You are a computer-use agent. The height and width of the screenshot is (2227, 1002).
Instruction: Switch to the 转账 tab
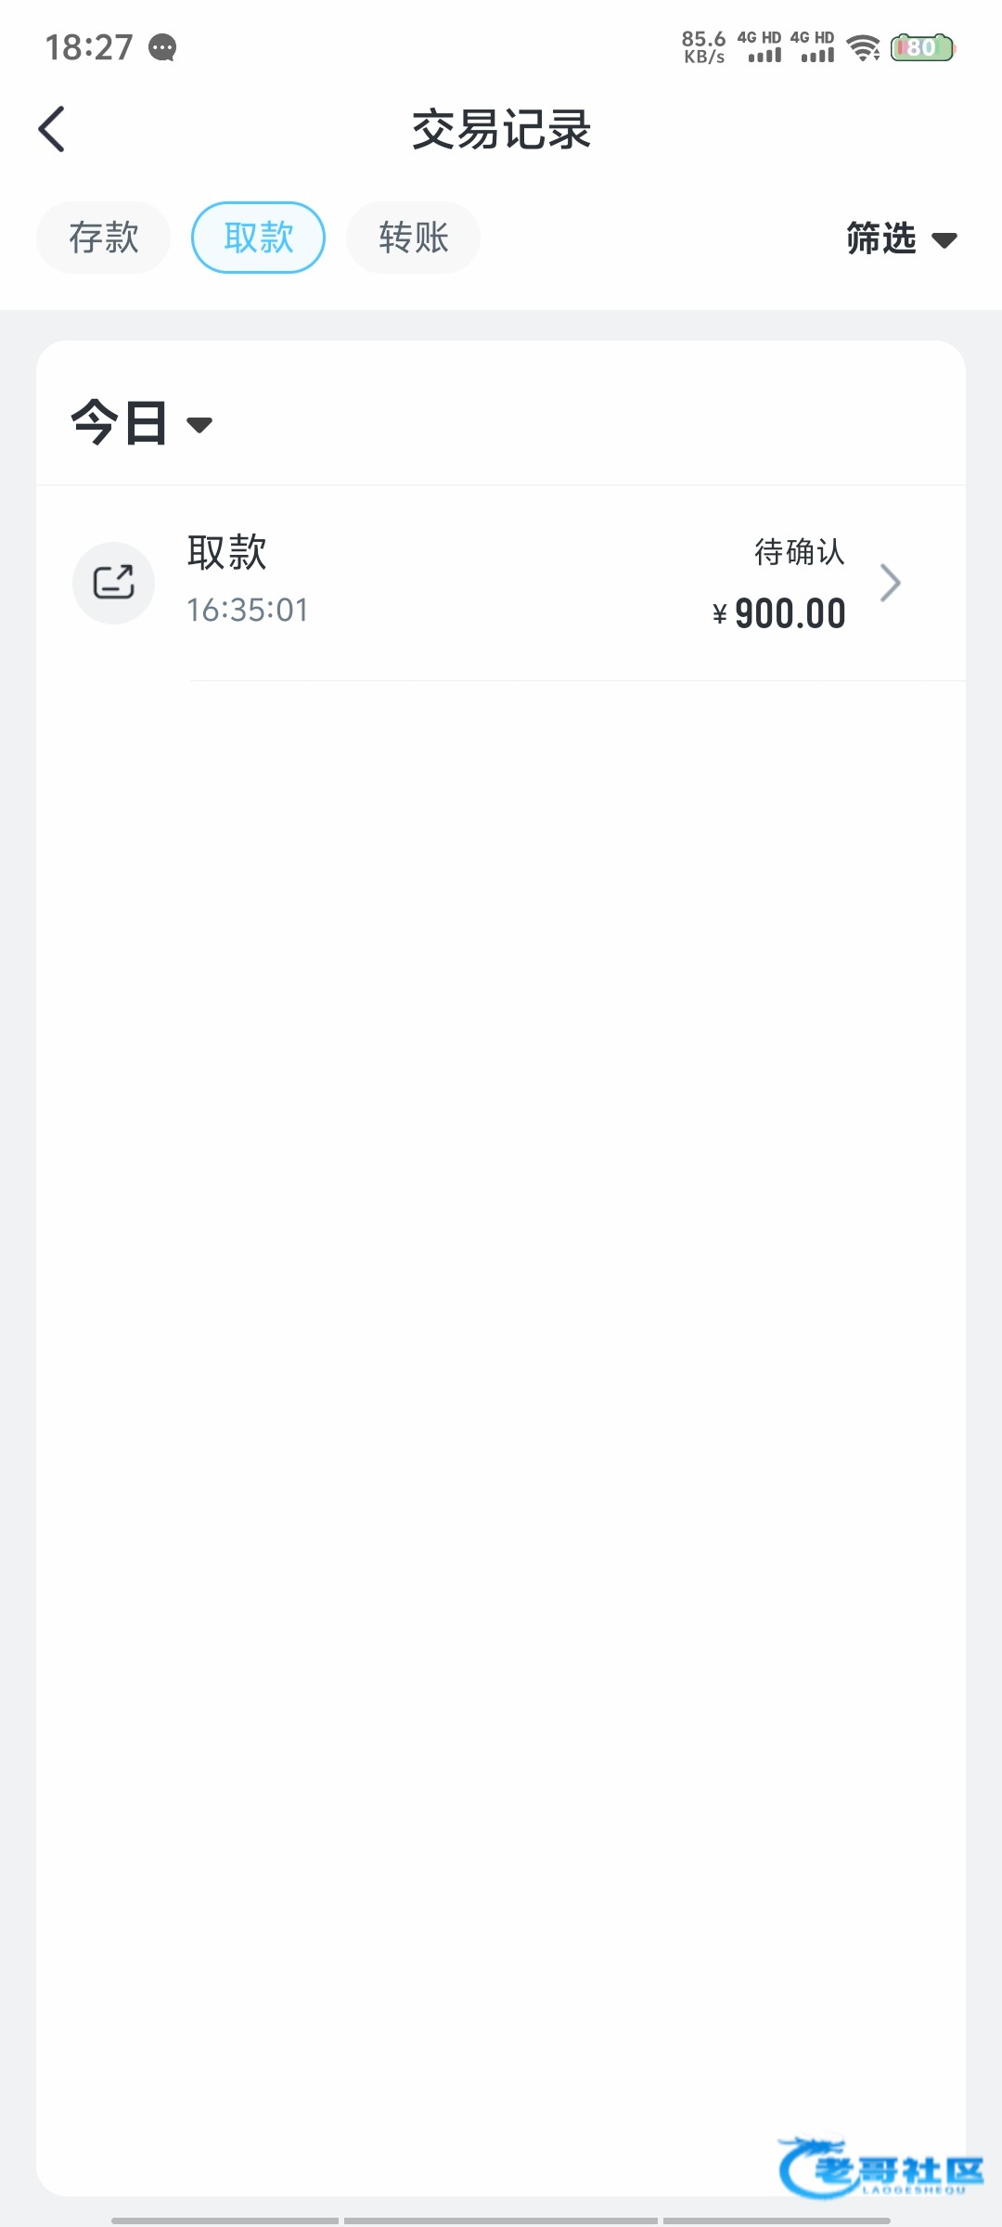414,238
